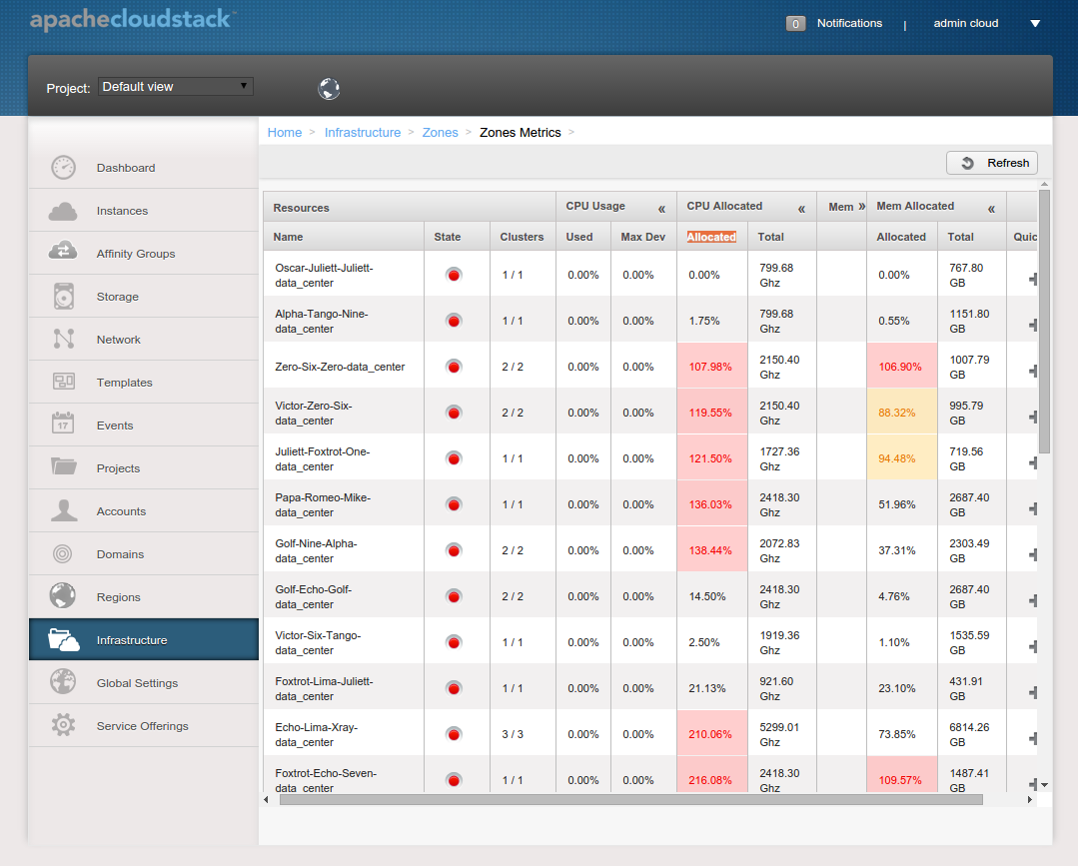Open the admin cloud user menu arrow
The height and width of the screenshot is (866, 1078).
pyautogui.click(x=1035, y=23)
